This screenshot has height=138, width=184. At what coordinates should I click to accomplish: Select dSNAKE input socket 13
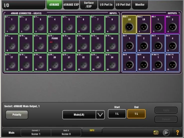pos(69,43)
